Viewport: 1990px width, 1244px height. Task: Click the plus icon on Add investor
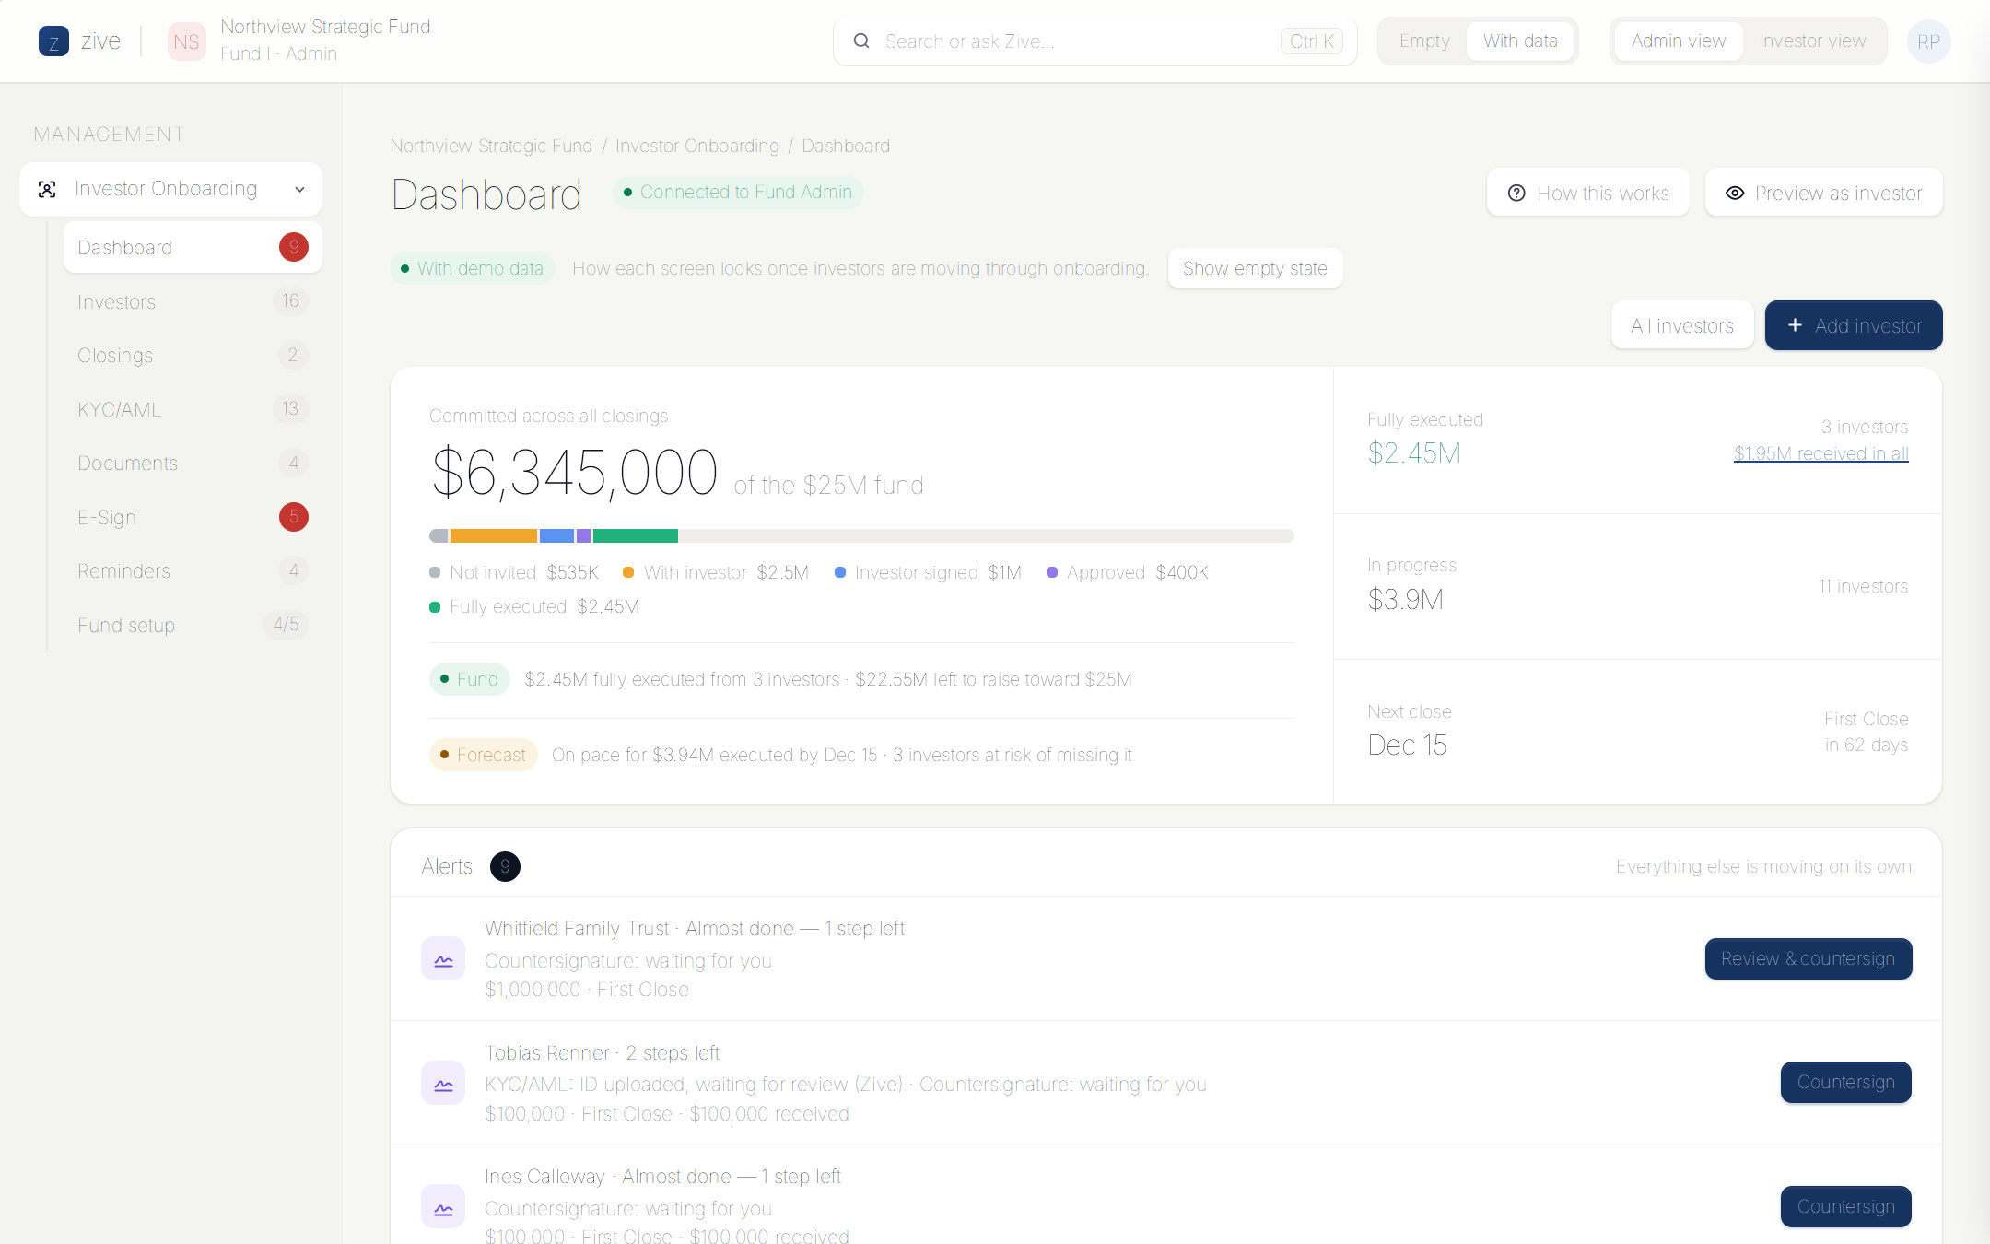1795,325
